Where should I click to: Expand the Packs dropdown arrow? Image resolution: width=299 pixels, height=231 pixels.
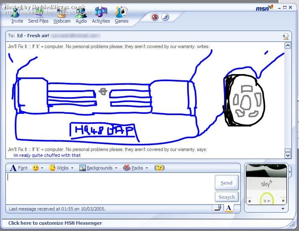pyautogui.click(x=147, y=168)
